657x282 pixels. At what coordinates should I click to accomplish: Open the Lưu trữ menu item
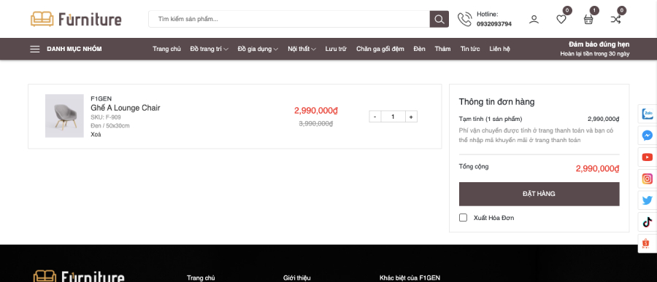(336, 49)
